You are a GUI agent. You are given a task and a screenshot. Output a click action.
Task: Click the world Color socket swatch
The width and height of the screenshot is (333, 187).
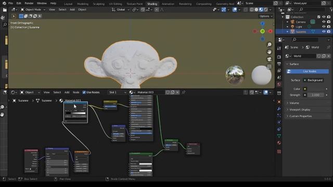[x=305, y=89]
